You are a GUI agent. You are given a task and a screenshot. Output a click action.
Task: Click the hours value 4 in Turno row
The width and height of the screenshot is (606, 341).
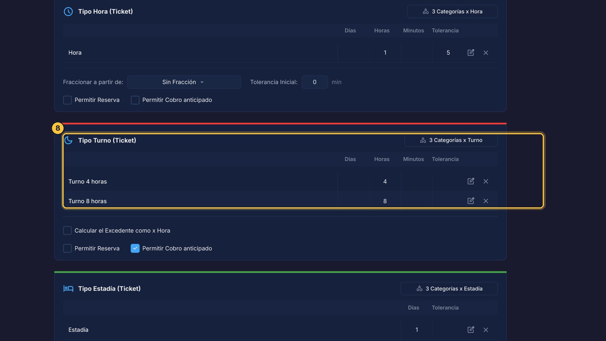tap(385, 181)
